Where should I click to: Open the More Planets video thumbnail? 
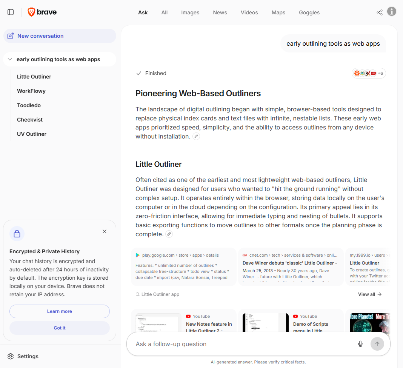[369, 322]
